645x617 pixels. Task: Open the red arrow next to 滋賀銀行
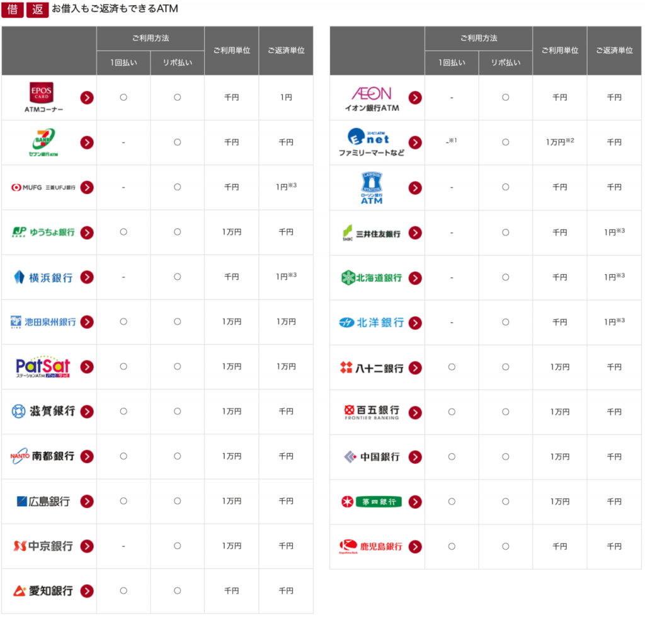(x=87, y=412)
